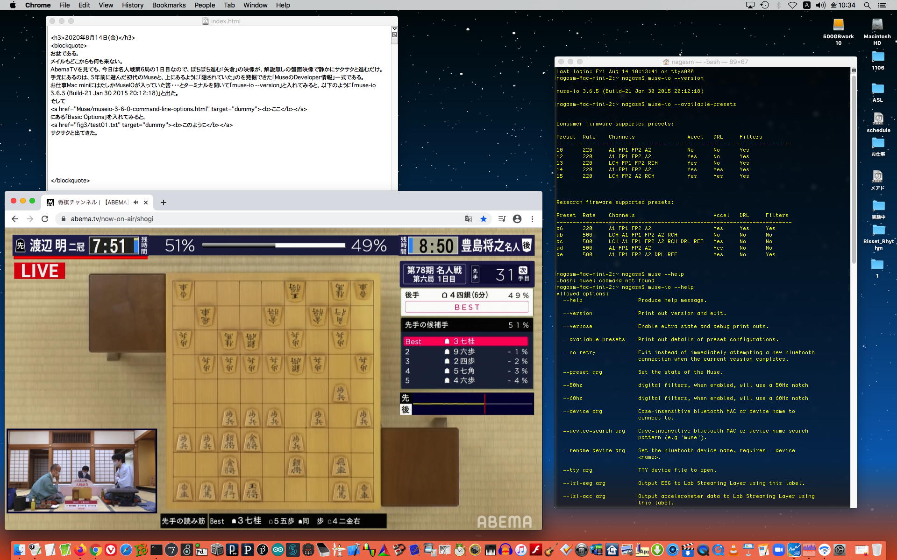Open the History menu
The width and height of the screenshot is (897, 560).
pos(133,5)
